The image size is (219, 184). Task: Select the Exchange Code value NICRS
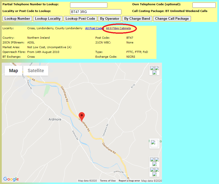(x=131, y=57)
